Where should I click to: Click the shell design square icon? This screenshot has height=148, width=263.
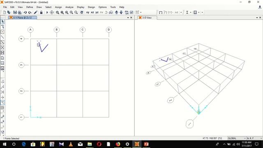click(x=195, y=12)
